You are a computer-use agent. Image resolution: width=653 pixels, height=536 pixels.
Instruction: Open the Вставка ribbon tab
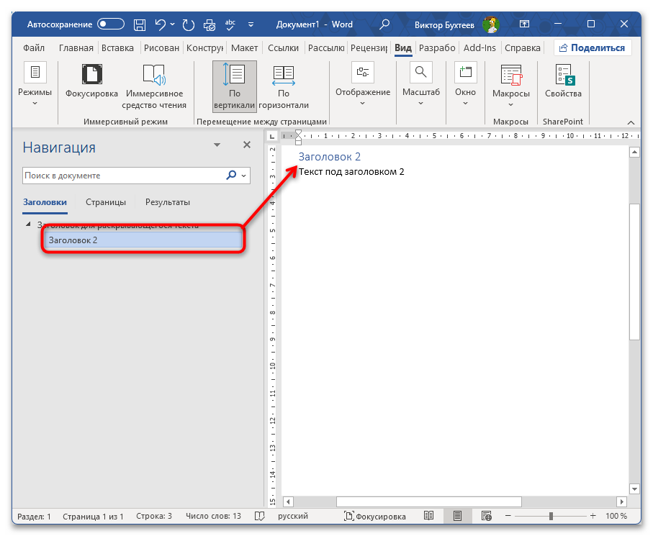coord(117,48)
